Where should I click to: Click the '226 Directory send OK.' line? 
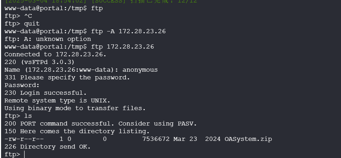(x=48, y=147)
